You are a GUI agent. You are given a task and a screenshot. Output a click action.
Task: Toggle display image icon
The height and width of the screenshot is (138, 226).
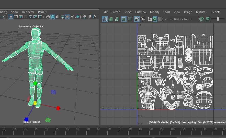pos(155,19)
